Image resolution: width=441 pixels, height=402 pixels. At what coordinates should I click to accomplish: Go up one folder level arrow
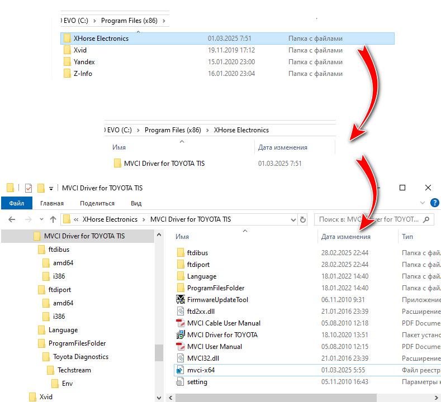click(53, 219)
